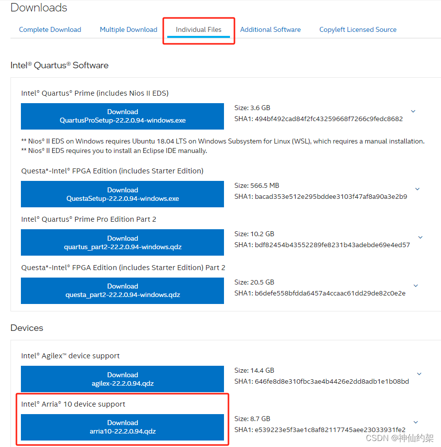
Task: Expand details chevron for QuestaSetup row
Action: tap(418, 189)
